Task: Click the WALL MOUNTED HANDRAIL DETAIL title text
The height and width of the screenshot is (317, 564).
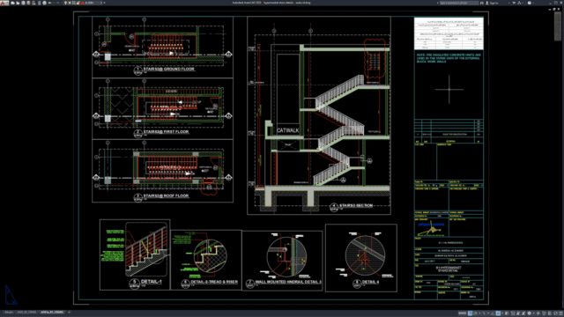Action: 288,282
